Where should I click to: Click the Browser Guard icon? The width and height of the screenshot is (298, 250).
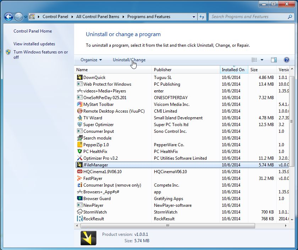(79, 198)
